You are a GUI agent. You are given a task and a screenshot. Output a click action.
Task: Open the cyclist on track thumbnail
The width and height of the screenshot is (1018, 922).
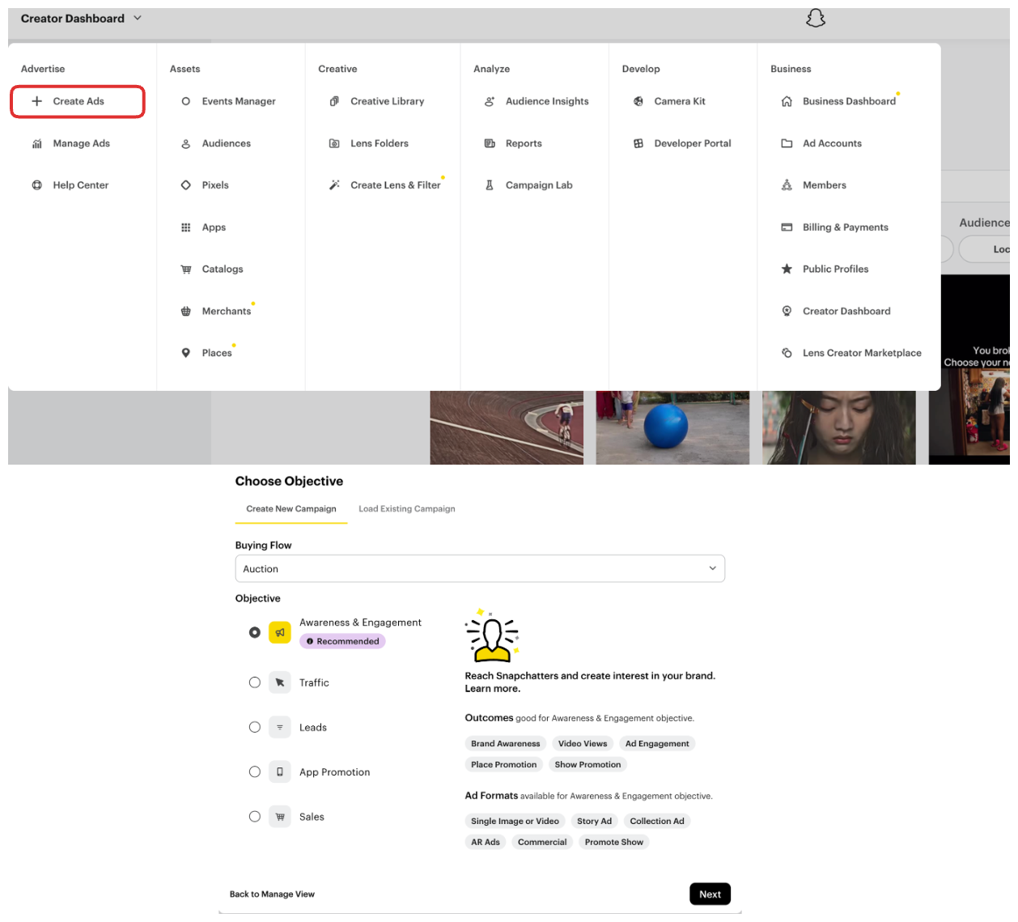tap(507, 427)
